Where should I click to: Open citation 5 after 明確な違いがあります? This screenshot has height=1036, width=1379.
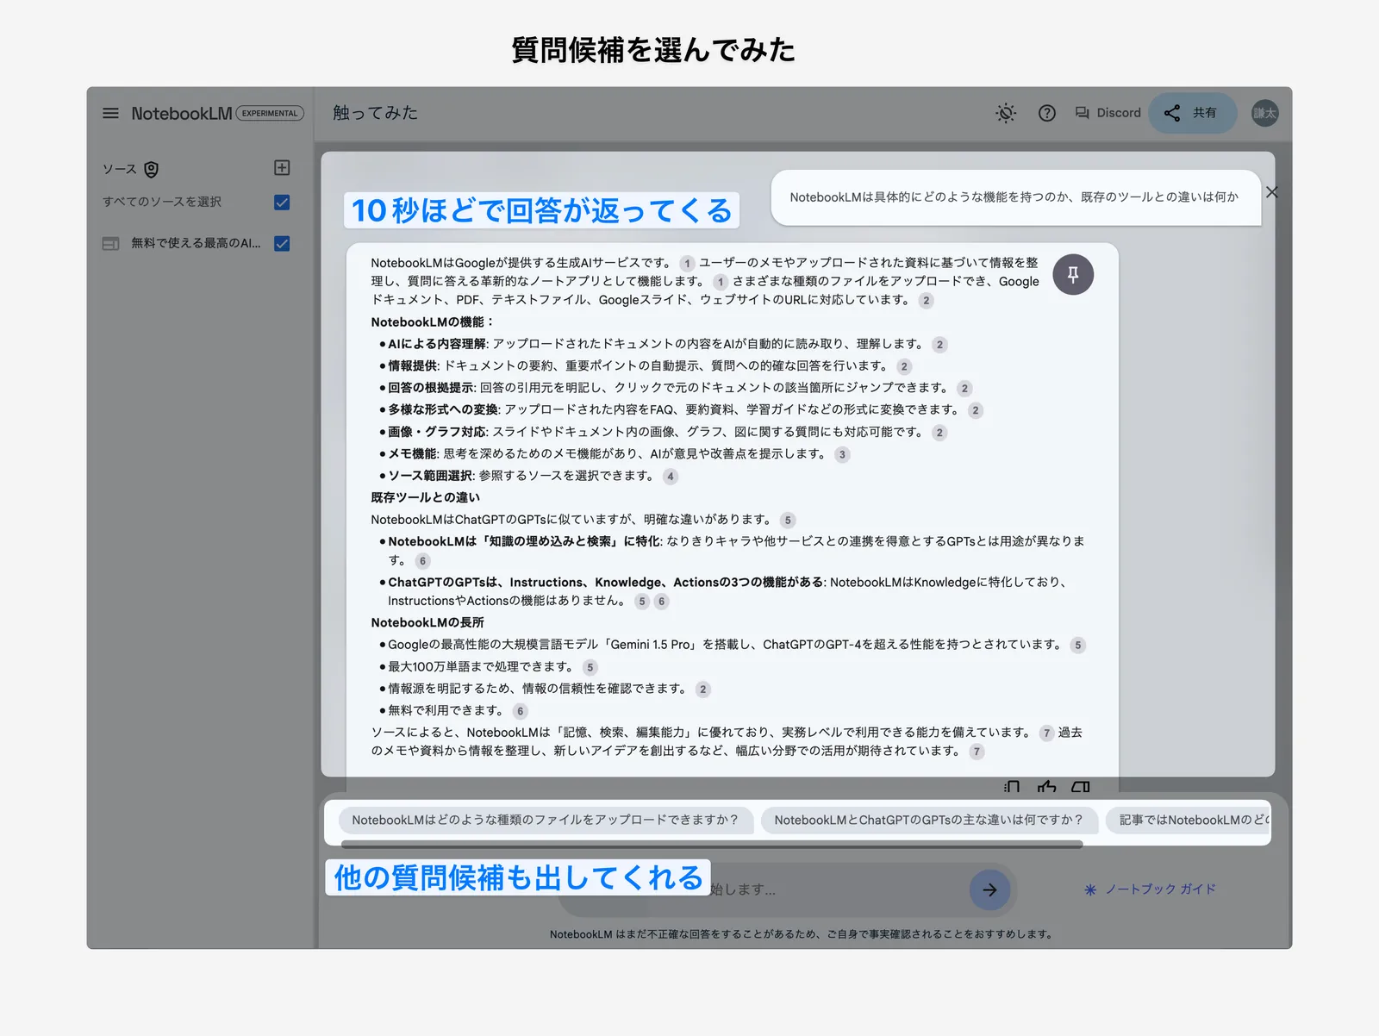(x=787, y=521)
